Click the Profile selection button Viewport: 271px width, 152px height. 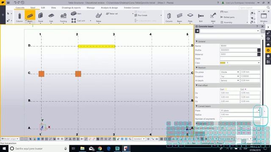coord(259,50)
